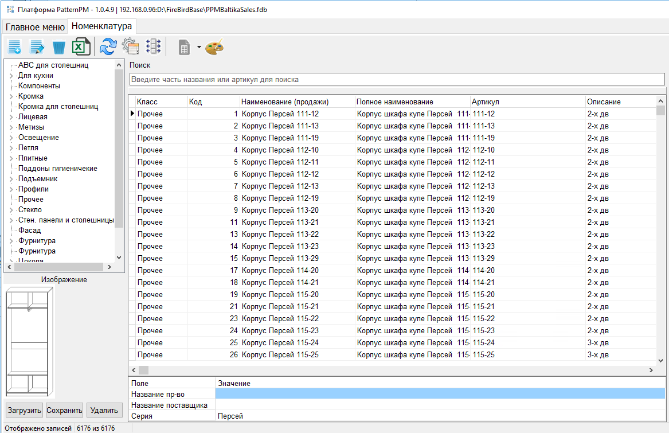Refresh data with the blue arrows icon
Viewport: 669px width, 433px height.
point(108,46)
